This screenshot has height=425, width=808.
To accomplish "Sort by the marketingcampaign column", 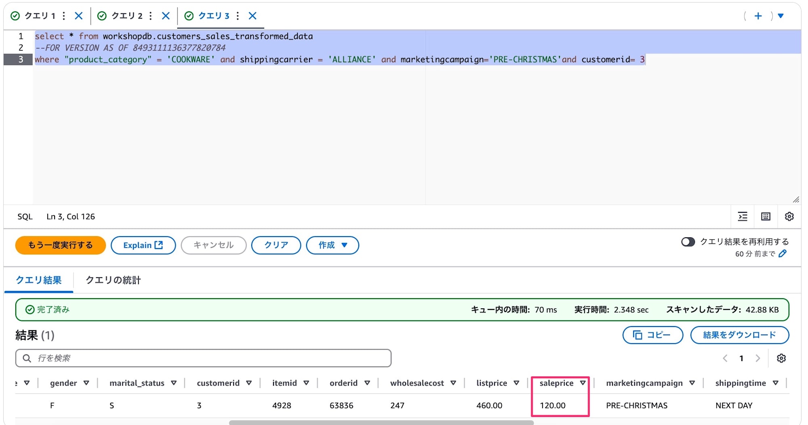I will (x=692, y=383).
